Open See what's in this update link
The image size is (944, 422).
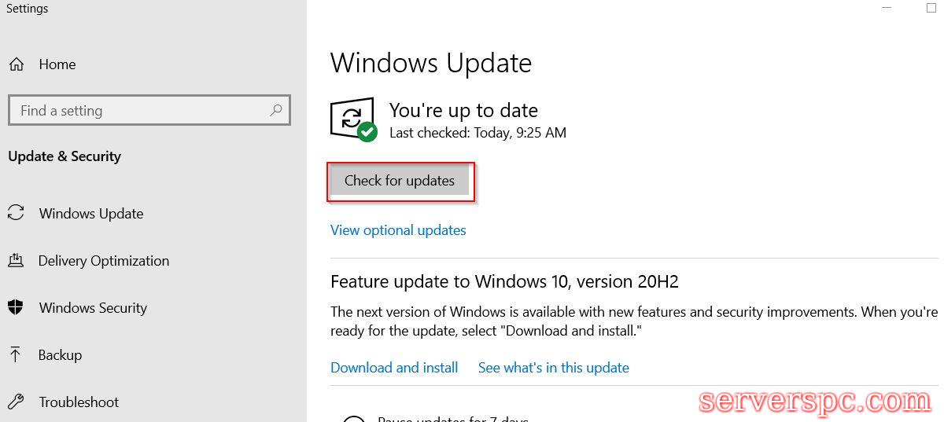pyautogui.click(x=553, y=368)
